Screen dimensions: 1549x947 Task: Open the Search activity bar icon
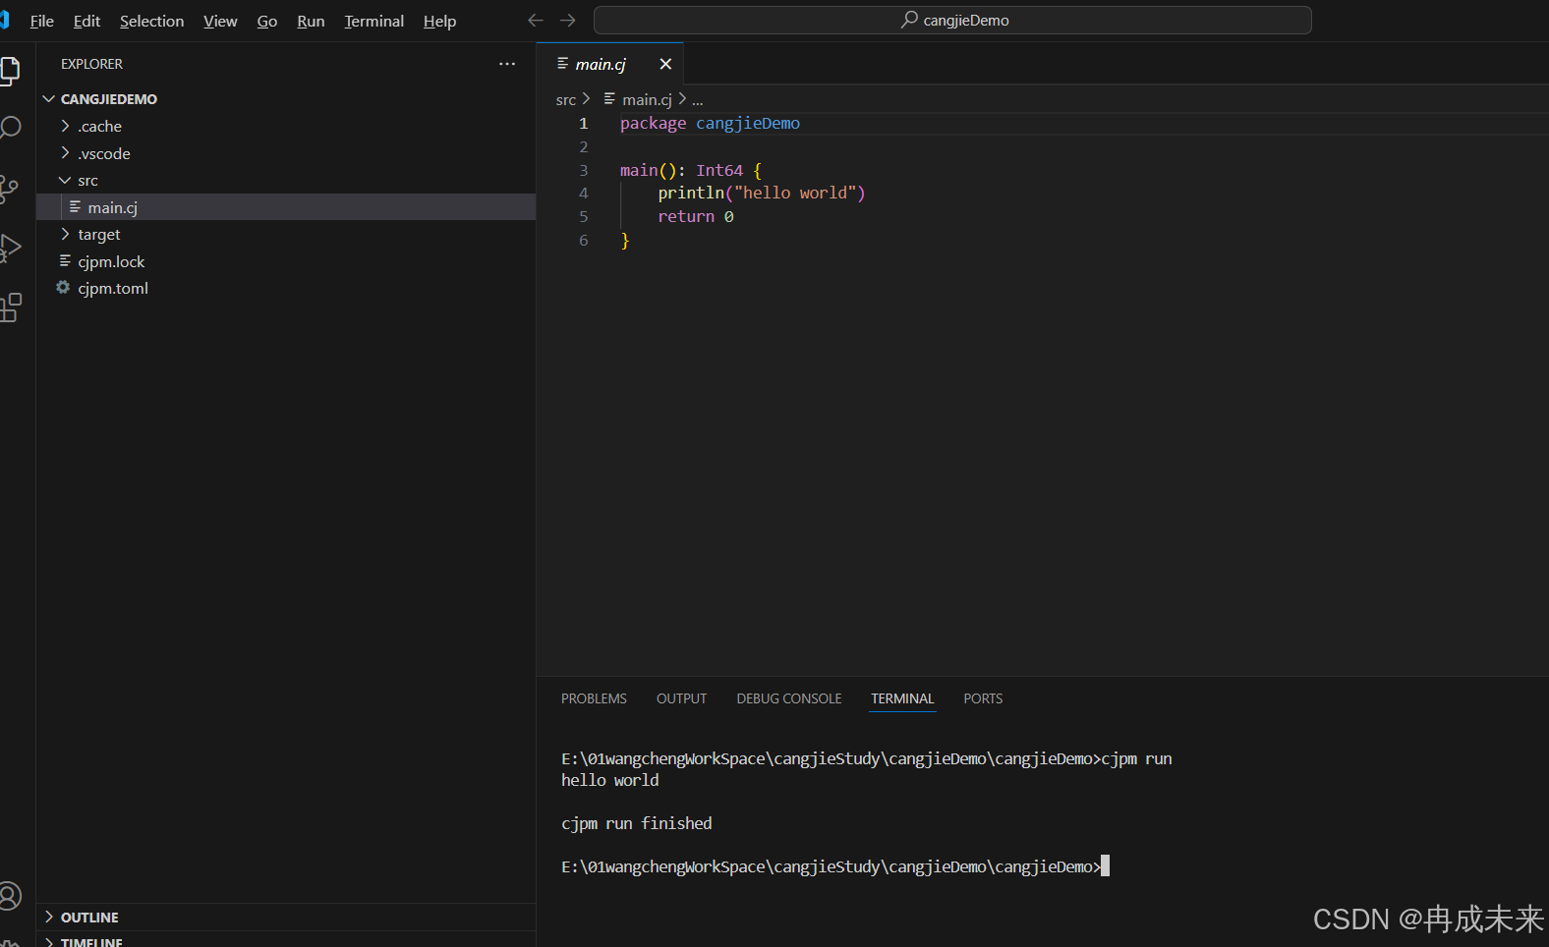[10, 128]
